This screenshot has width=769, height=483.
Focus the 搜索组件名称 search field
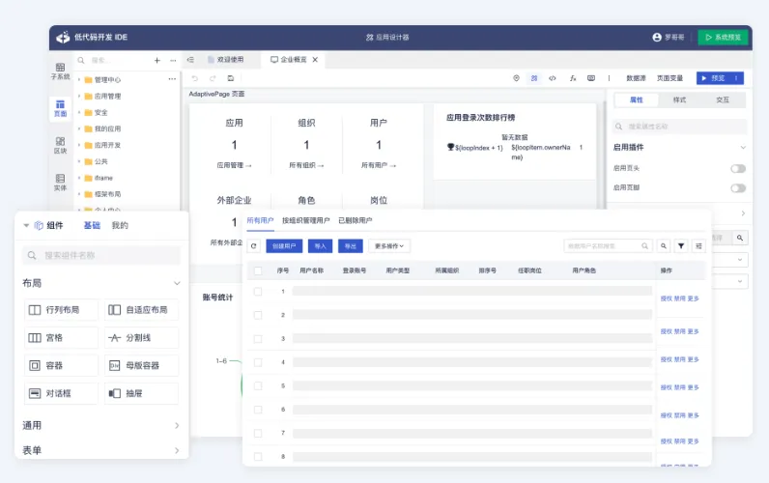click(101, 255)
